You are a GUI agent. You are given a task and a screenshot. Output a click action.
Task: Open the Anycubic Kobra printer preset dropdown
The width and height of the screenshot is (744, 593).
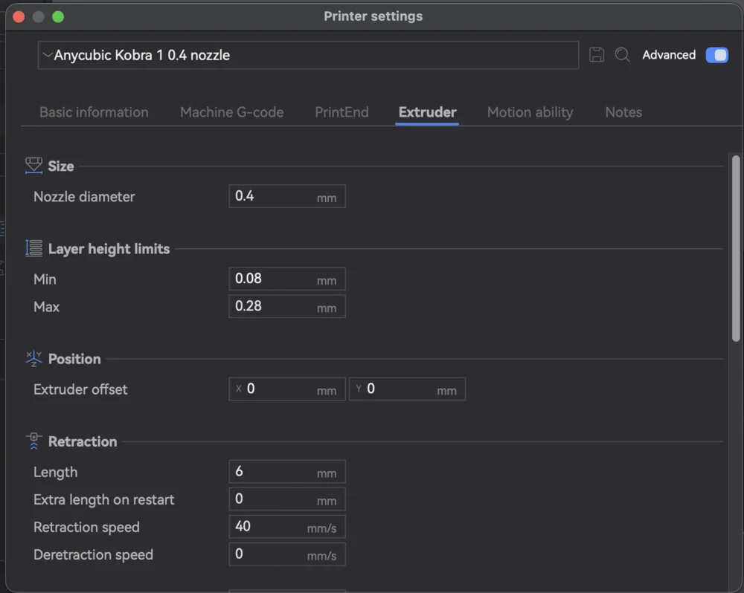tap(308, 55)
